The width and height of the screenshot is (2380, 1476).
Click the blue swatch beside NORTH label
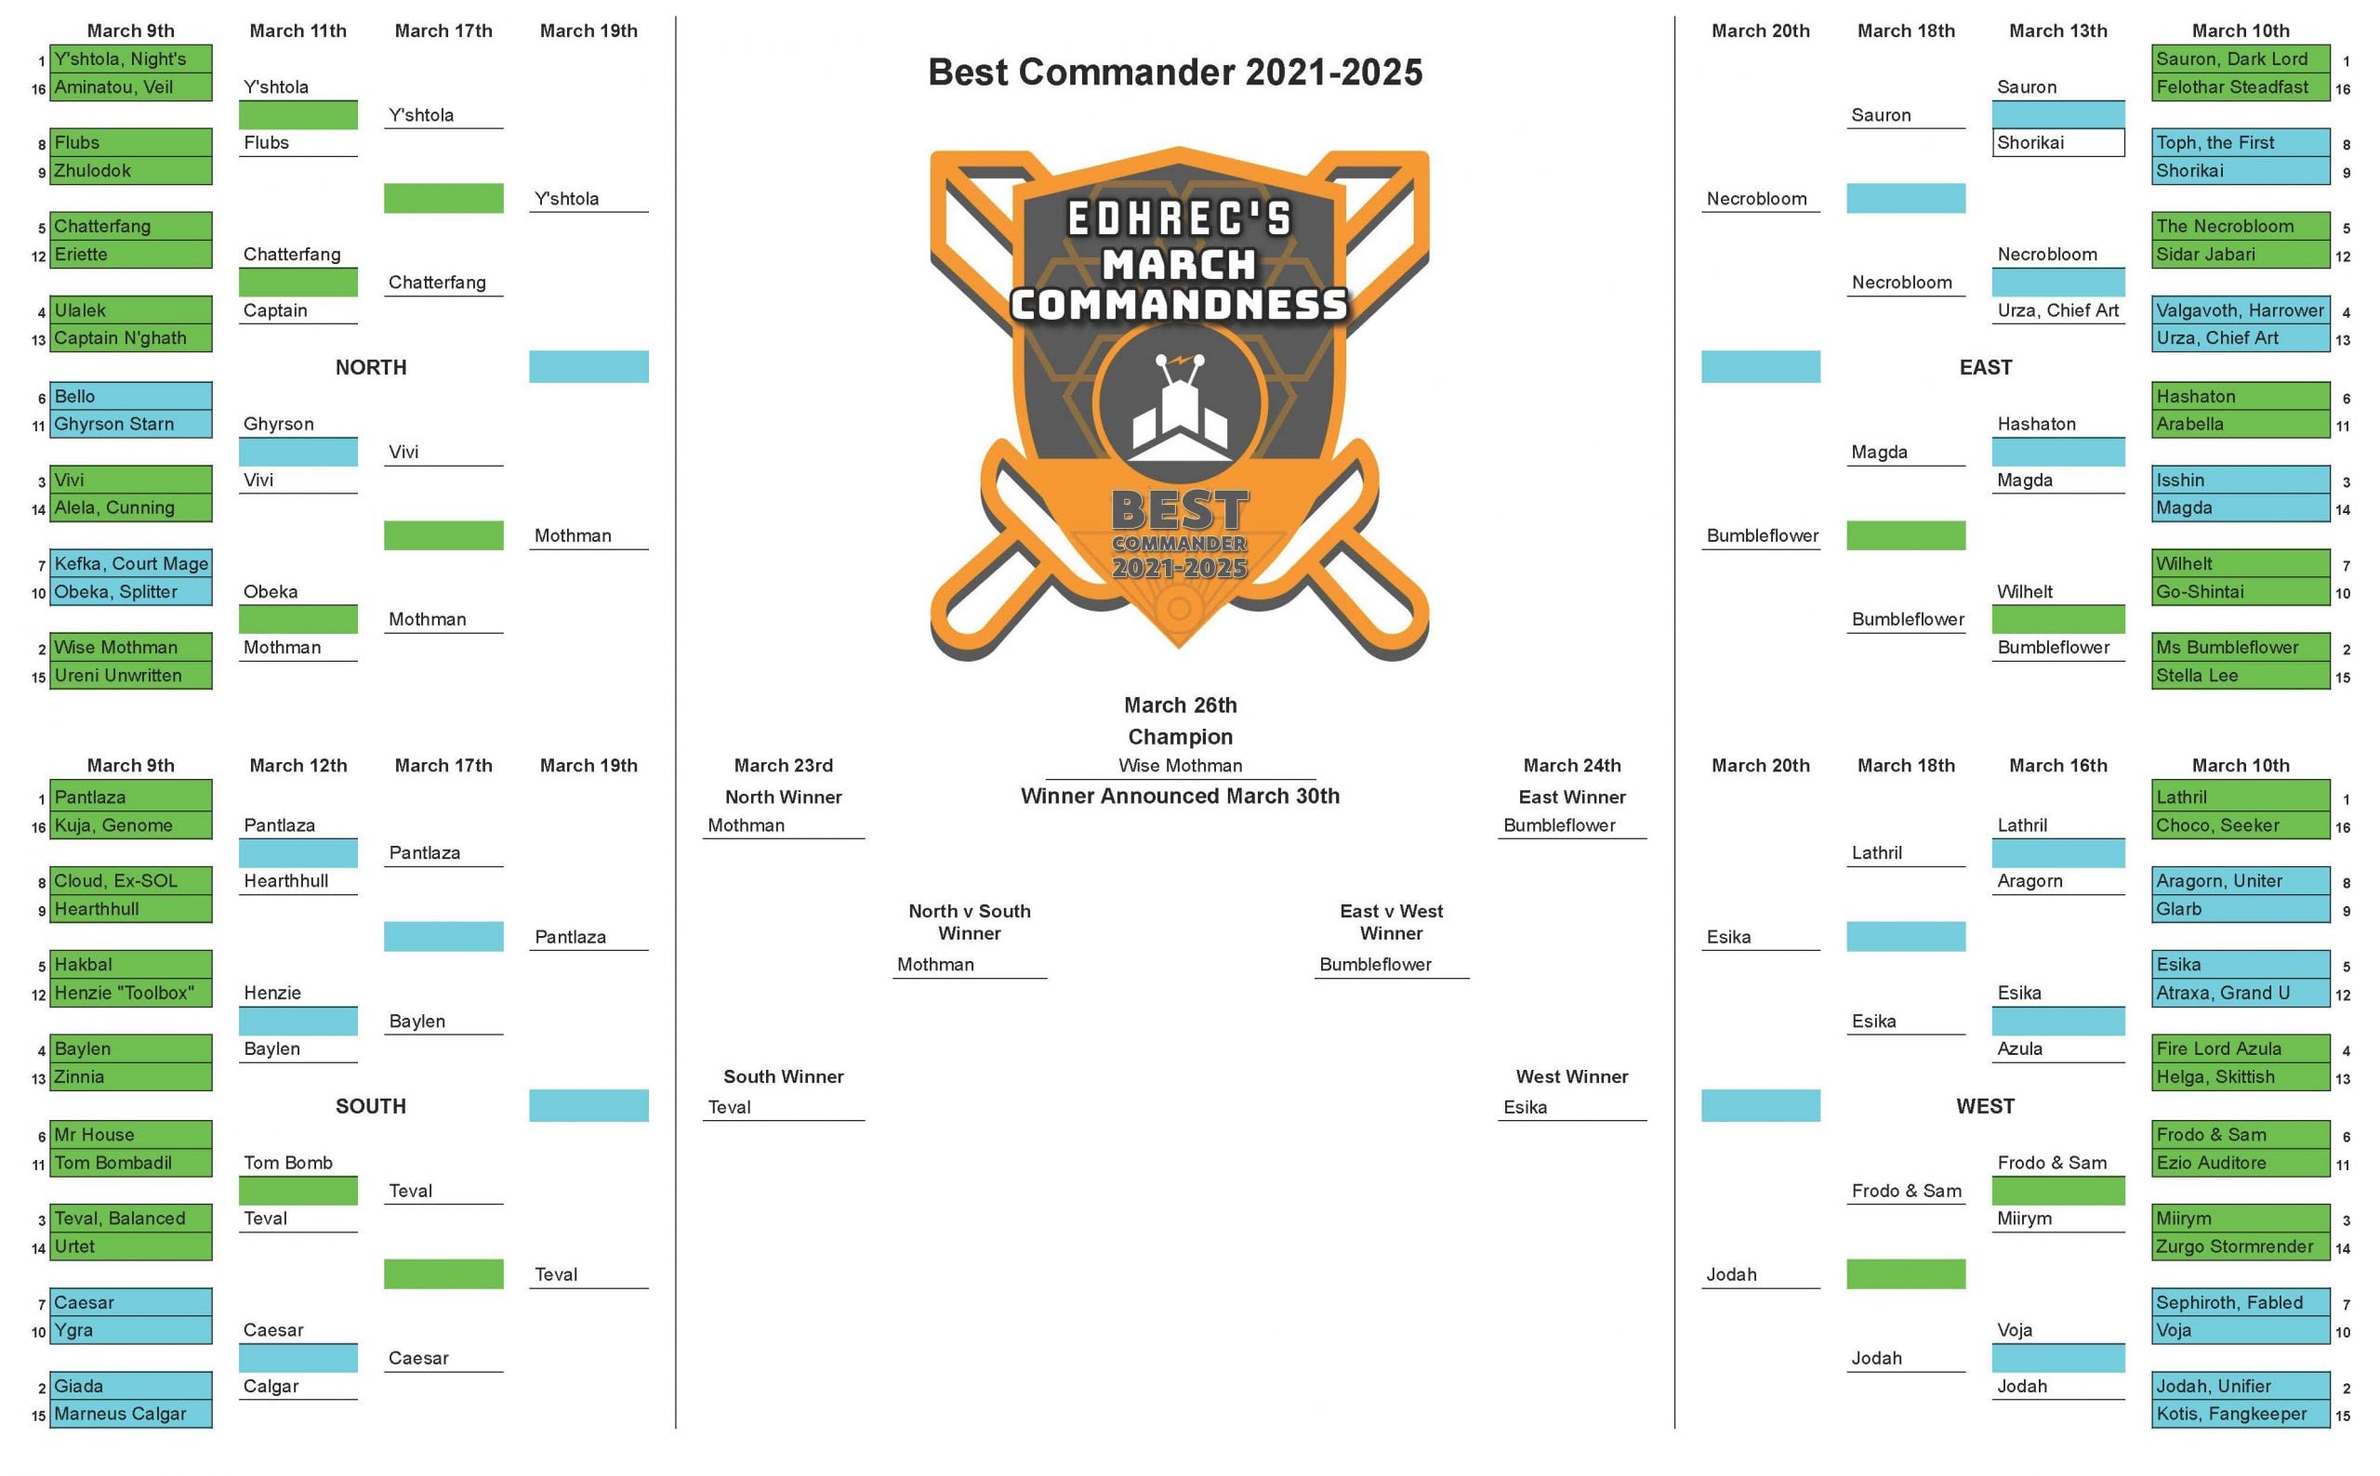(x=588, y=367)
